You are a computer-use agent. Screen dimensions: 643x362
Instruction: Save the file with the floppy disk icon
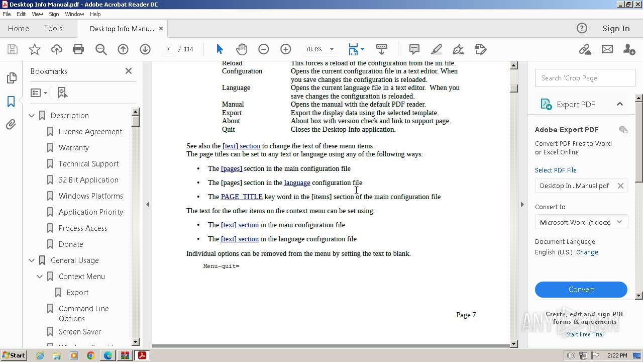coord(13,49)
